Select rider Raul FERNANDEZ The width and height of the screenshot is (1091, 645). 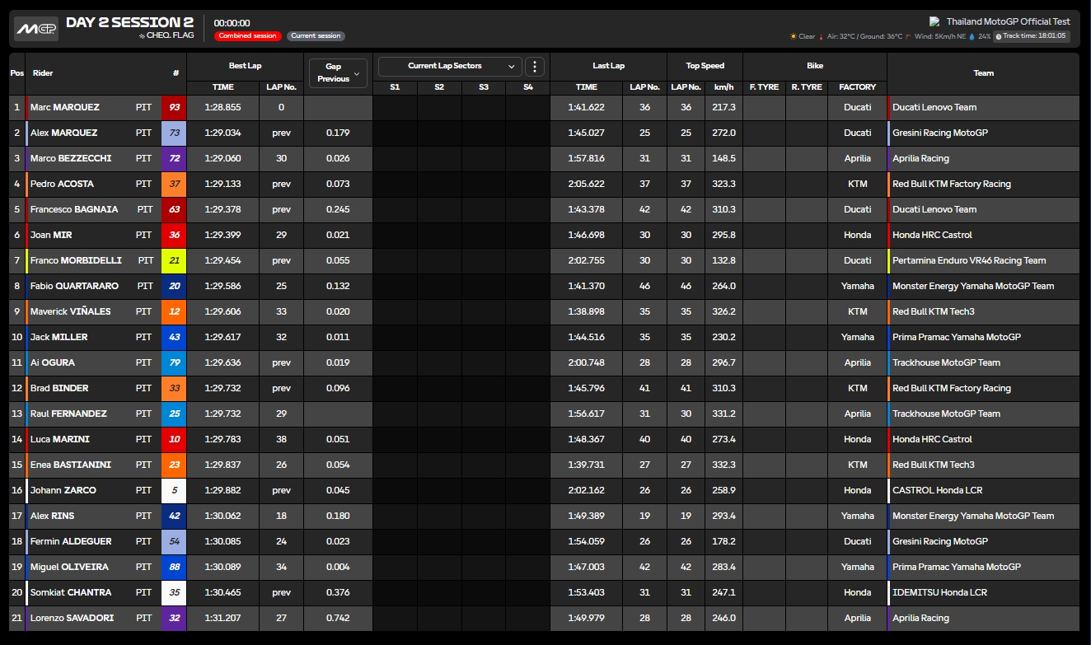[x=67, y=414]
